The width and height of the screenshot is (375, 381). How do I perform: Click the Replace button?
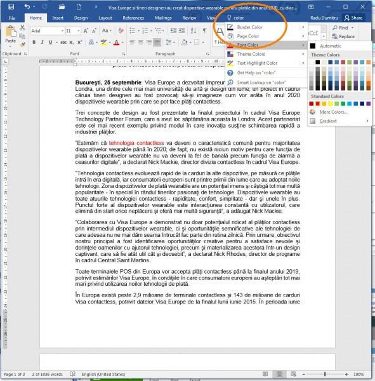click(x=343, y=36)
